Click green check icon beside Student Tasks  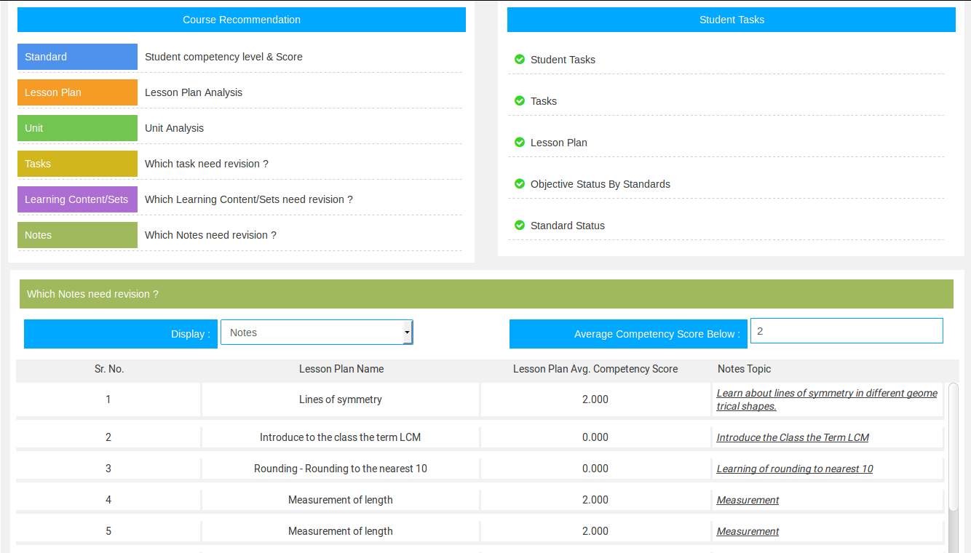pyautogui.click(x=520, y=60)
